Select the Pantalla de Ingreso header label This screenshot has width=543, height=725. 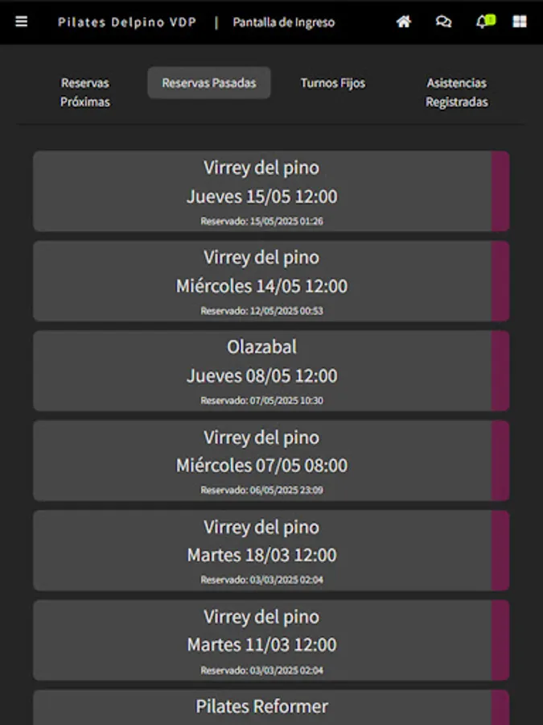coord(283,23)
